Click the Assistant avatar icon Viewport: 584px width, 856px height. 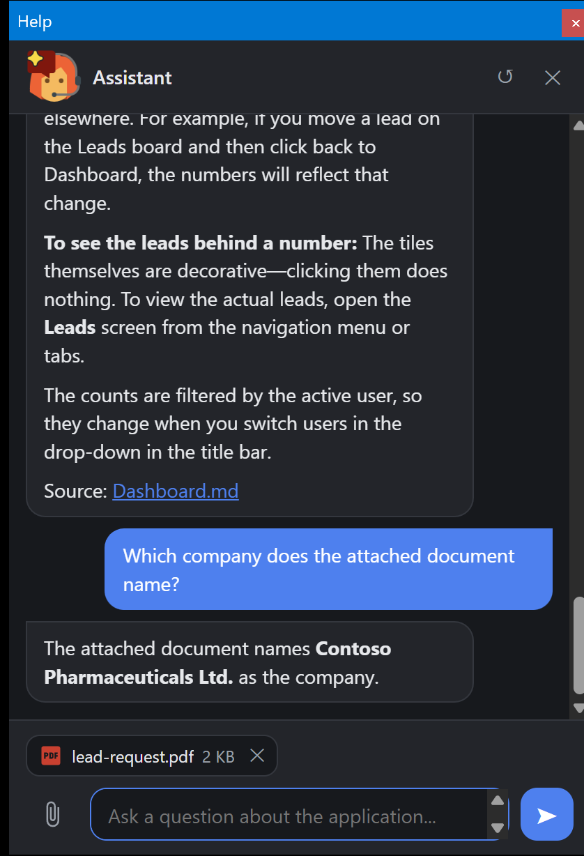[52, 76]
